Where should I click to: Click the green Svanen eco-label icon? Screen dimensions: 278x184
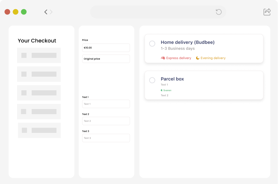162,90
